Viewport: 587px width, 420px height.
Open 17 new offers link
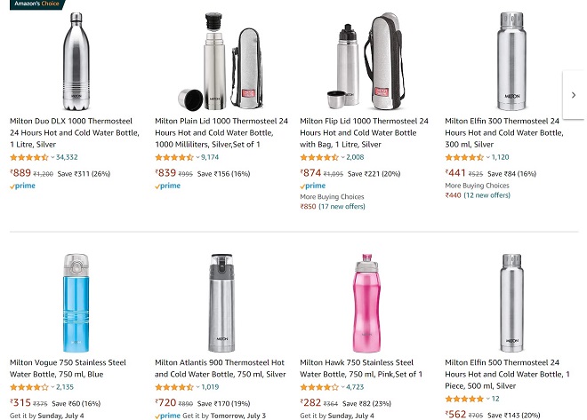pyautogui.click(x=342, y=207)
